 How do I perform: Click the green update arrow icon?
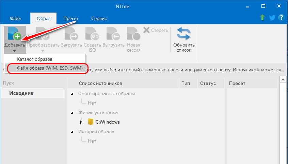[262, 18]
